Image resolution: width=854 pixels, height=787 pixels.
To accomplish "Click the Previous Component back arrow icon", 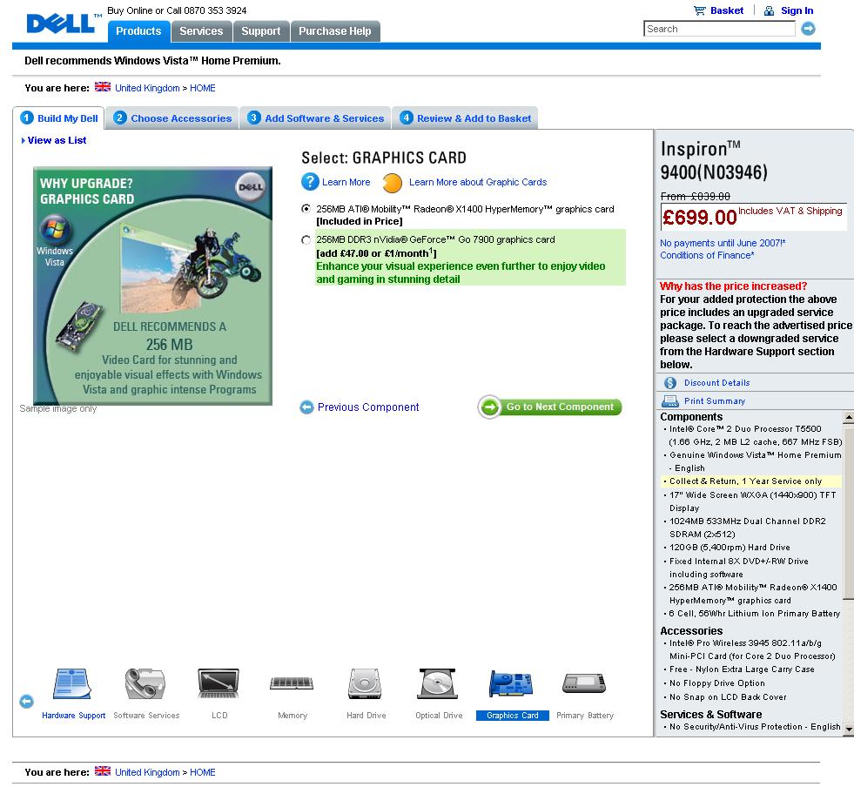I will [306, 407].
